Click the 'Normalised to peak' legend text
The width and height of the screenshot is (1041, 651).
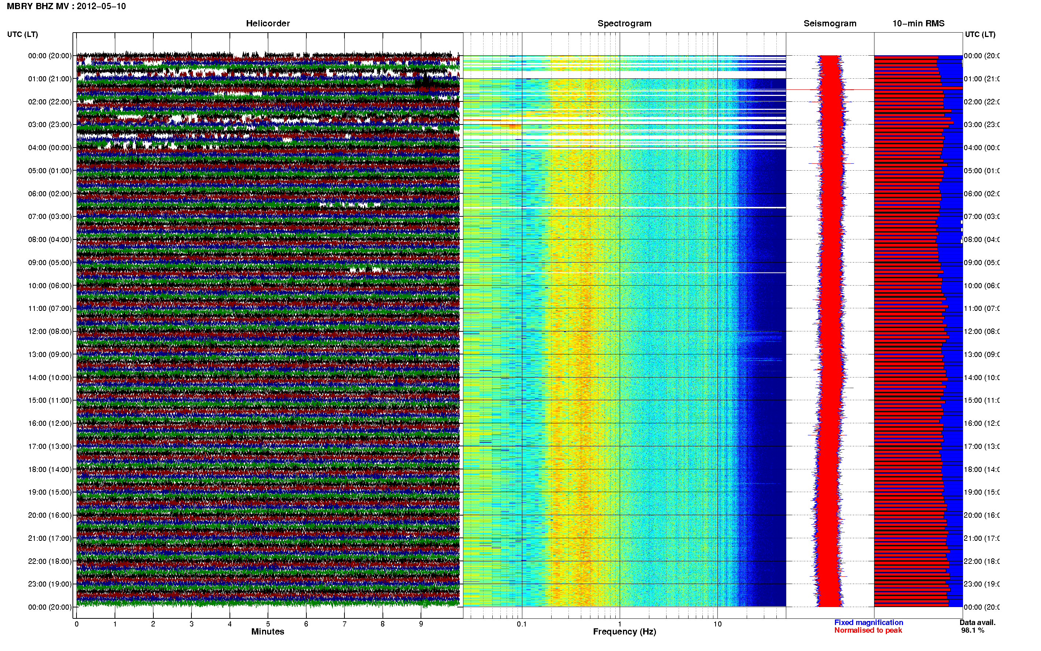(868, 630)
